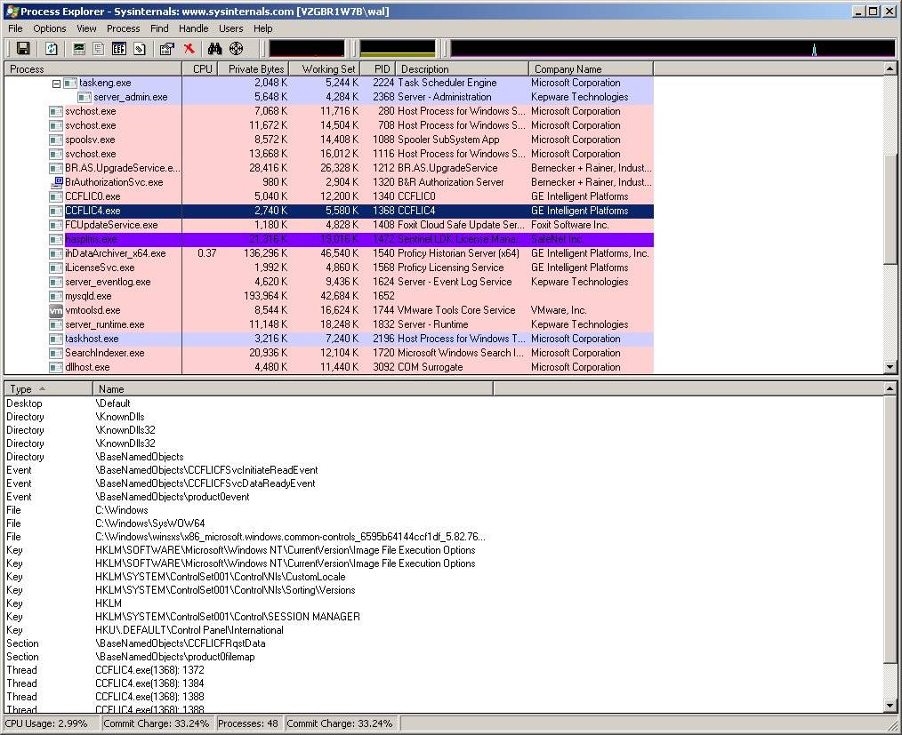Select the hasplms.exe process row
Viewport: 902px width, 735px height.
coord(90,239)
